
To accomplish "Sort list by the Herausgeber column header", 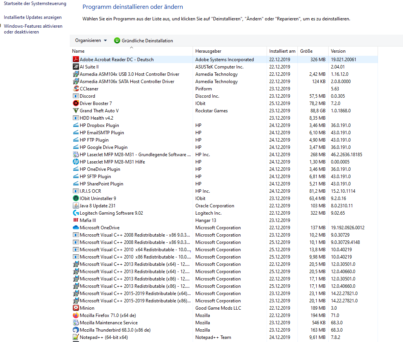I will tap(230, 51).
